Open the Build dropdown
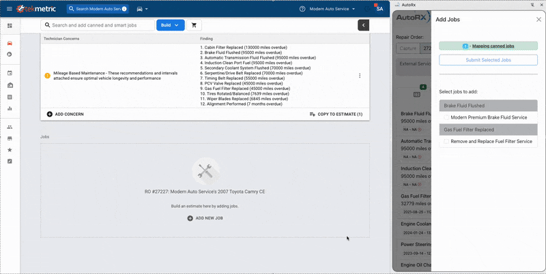Image resolution: width=546 pixels, height=274 pixels. point(170,25)
